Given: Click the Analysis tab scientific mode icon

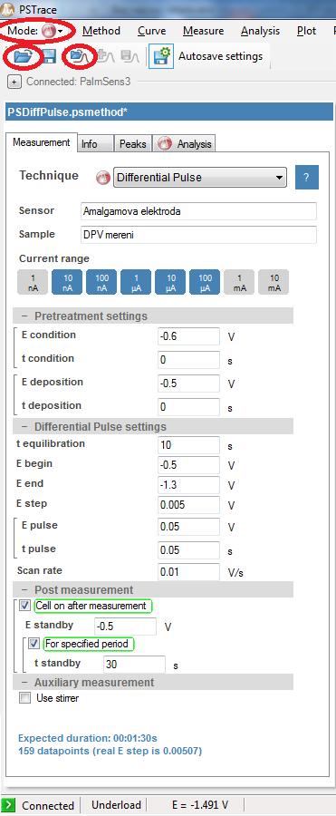Looking at the screenshot, I should 165,144.
